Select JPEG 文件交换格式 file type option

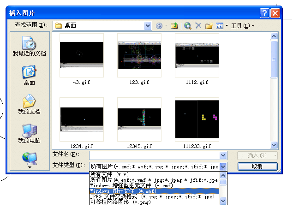(152, 196)
